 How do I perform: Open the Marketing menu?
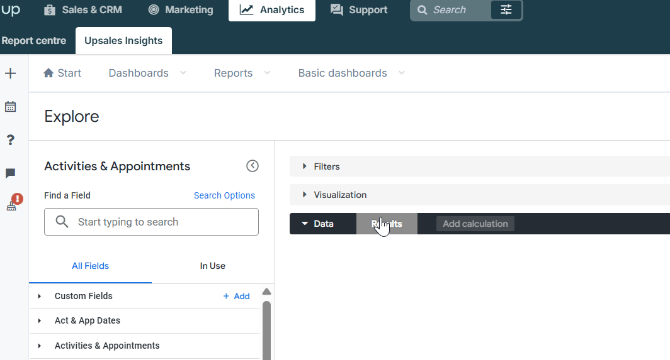pyautogui.click(x=180, y=10)
